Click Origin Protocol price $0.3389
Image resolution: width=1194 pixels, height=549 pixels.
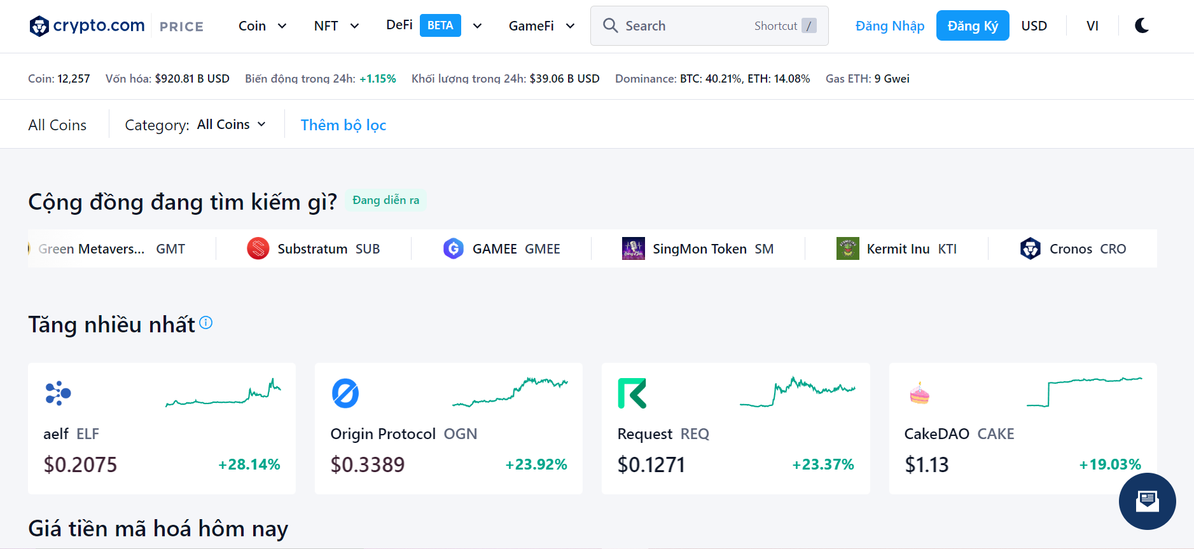(368, 465)
